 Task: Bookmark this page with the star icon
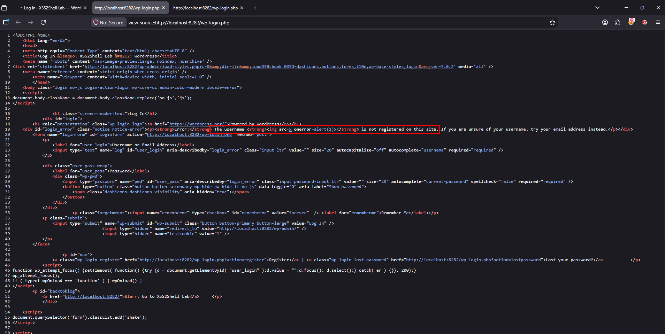[552, 22]
